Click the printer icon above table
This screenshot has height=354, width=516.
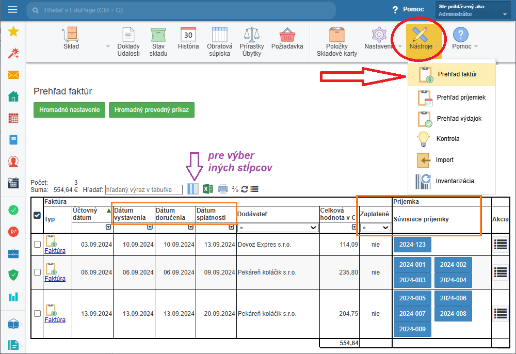click(x=223, y=189)
